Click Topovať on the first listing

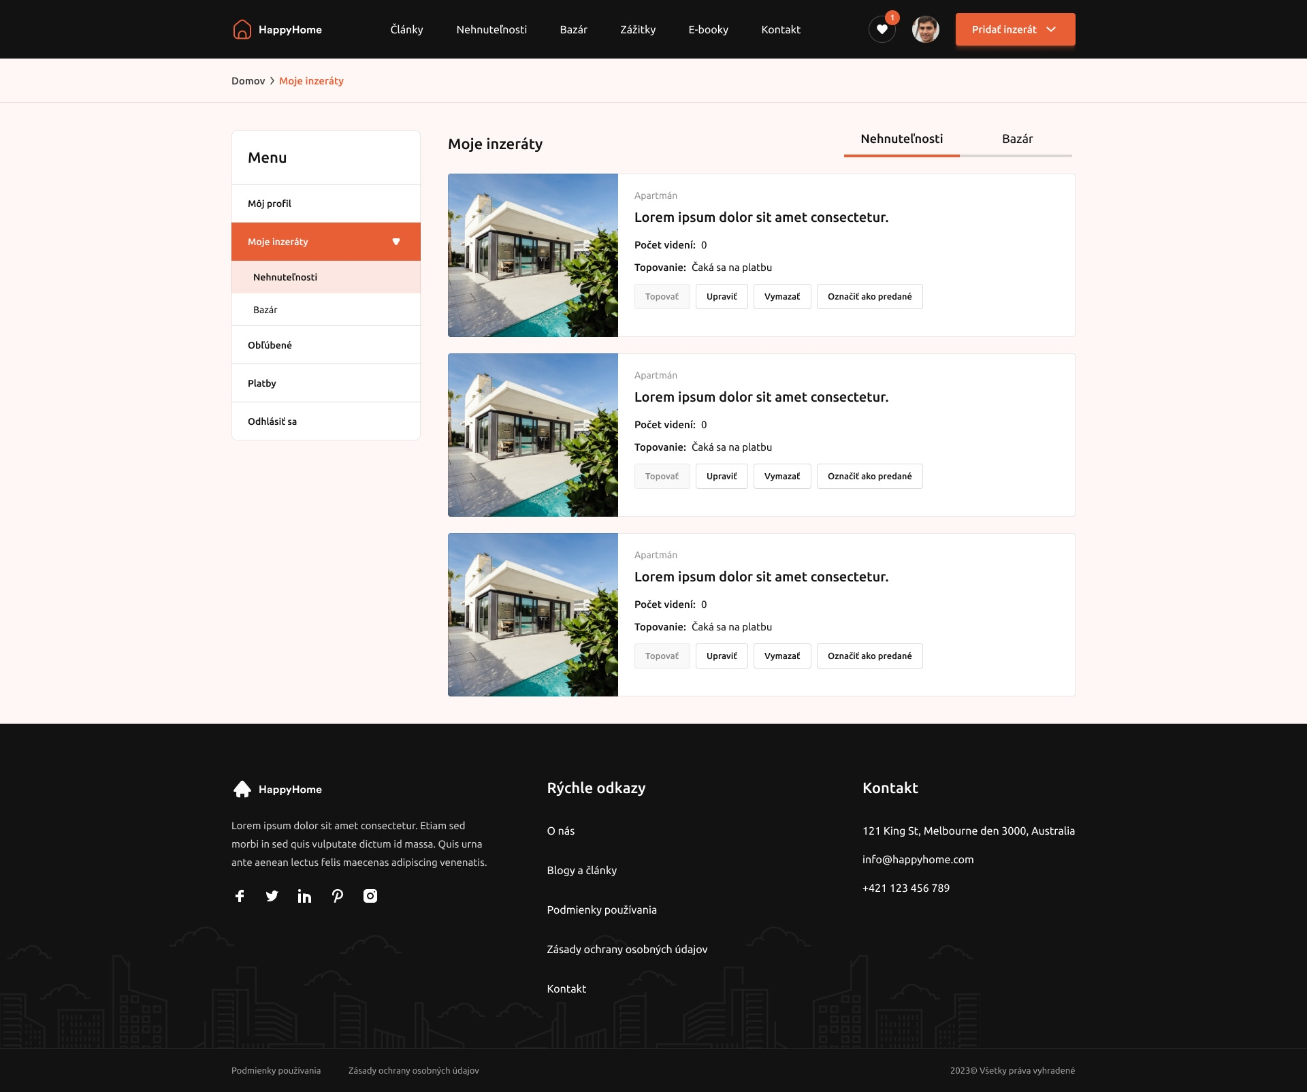point(662,297)
